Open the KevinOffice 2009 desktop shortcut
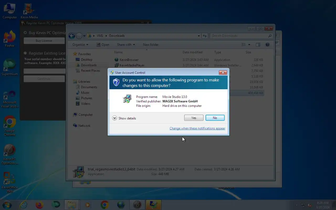Screen dimensions: 336x210 click(x=10, y=183)
